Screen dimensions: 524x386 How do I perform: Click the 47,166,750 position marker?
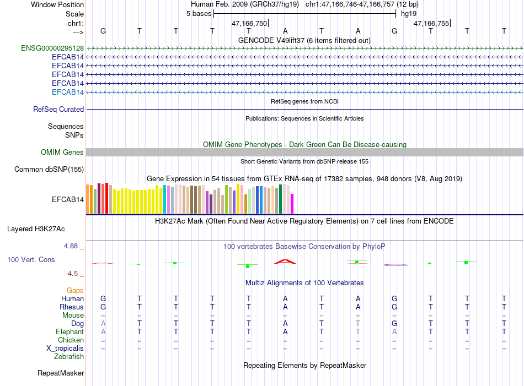250,23
